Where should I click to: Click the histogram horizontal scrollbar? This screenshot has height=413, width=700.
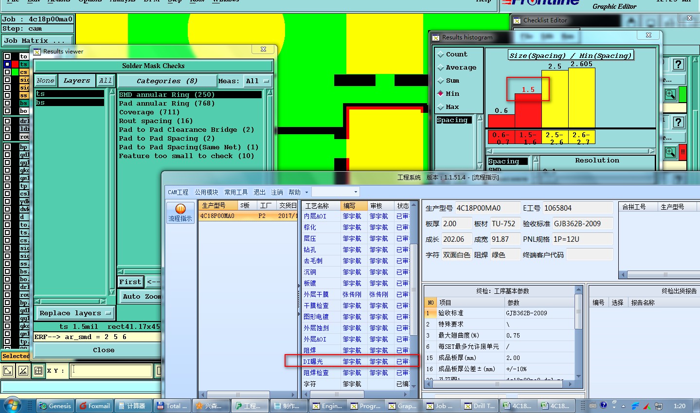[571, 151]
